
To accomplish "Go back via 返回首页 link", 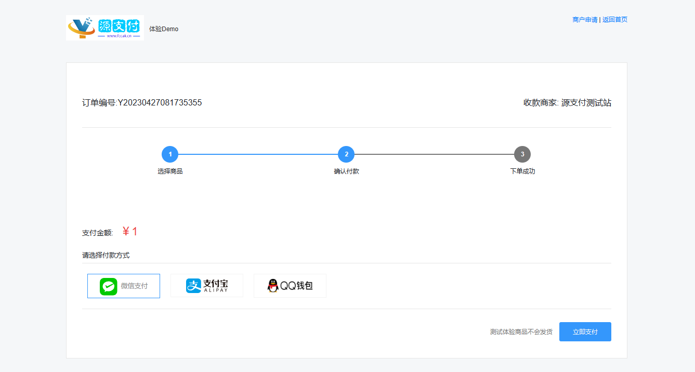I will pos(615,20).
